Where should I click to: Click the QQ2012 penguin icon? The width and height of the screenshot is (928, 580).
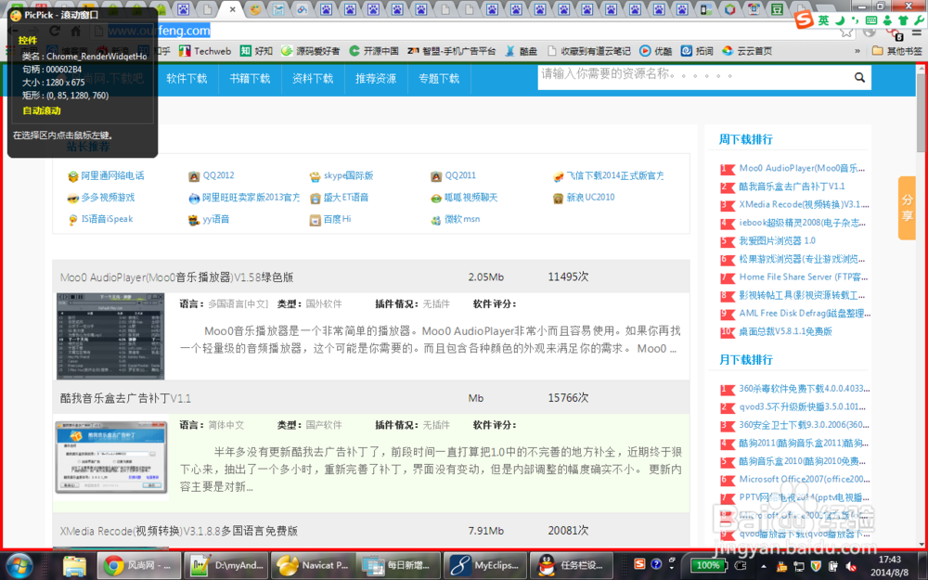pos(194,176)
